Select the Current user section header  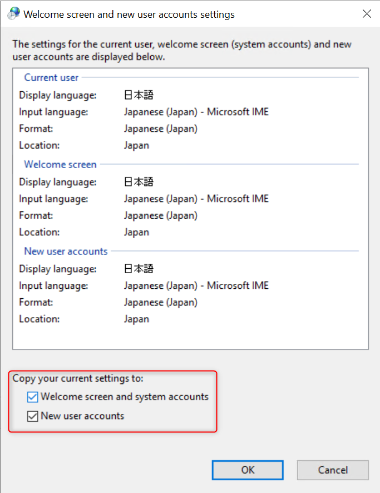(51, 78)
